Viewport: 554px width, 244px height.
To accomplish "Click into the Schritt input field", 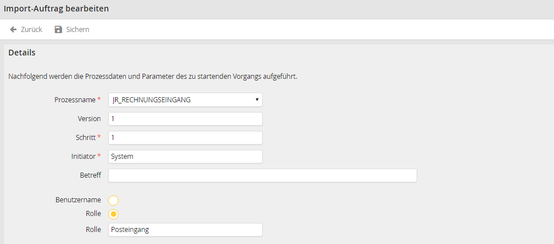I will click(185, 138).
